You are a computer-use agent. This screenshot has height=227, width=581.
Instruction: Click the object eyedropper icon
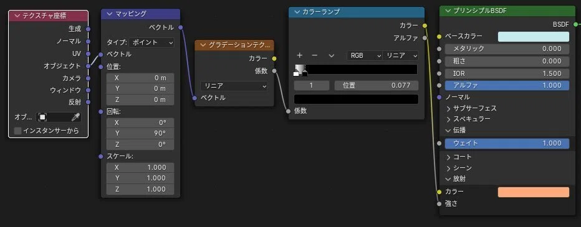75,118
